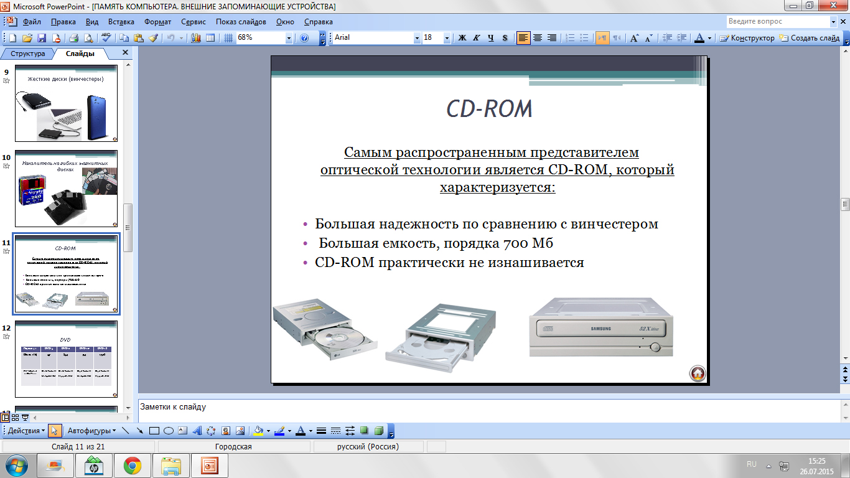The image size is (850, 478).
Task: Open the undo history dropdown arrow
Action: (x=181, y=38)
